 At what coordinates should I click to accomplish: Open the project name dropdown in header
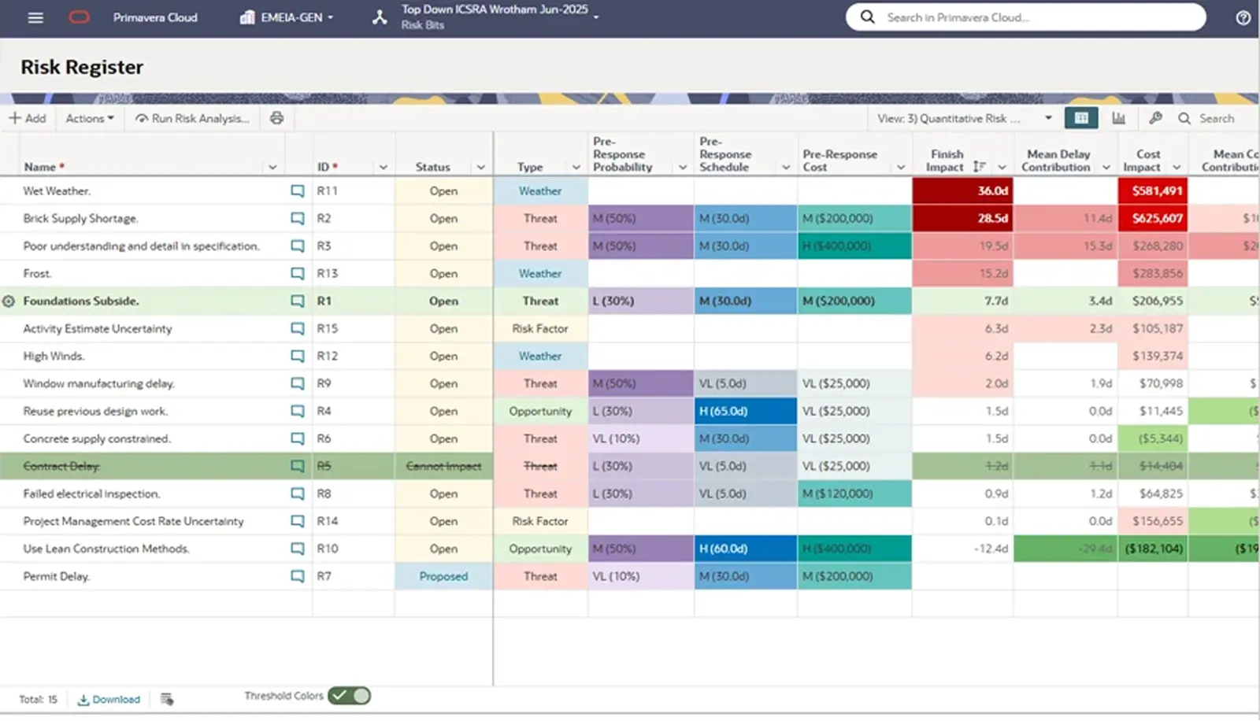pyautogui.click(x=596, y=17)
